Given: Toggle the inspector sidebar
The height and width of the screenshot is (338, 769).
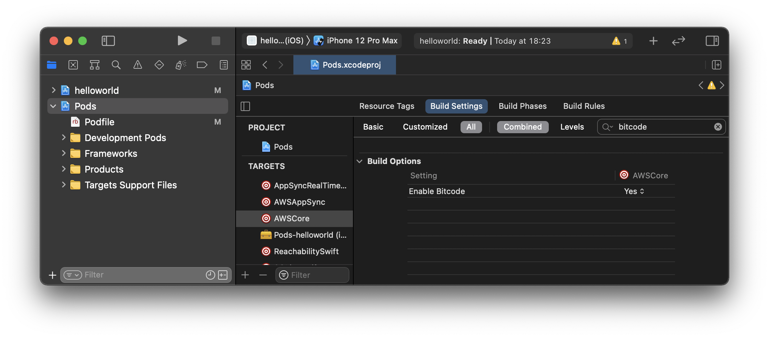Looking at the screenshot, I should coord(712,41).
